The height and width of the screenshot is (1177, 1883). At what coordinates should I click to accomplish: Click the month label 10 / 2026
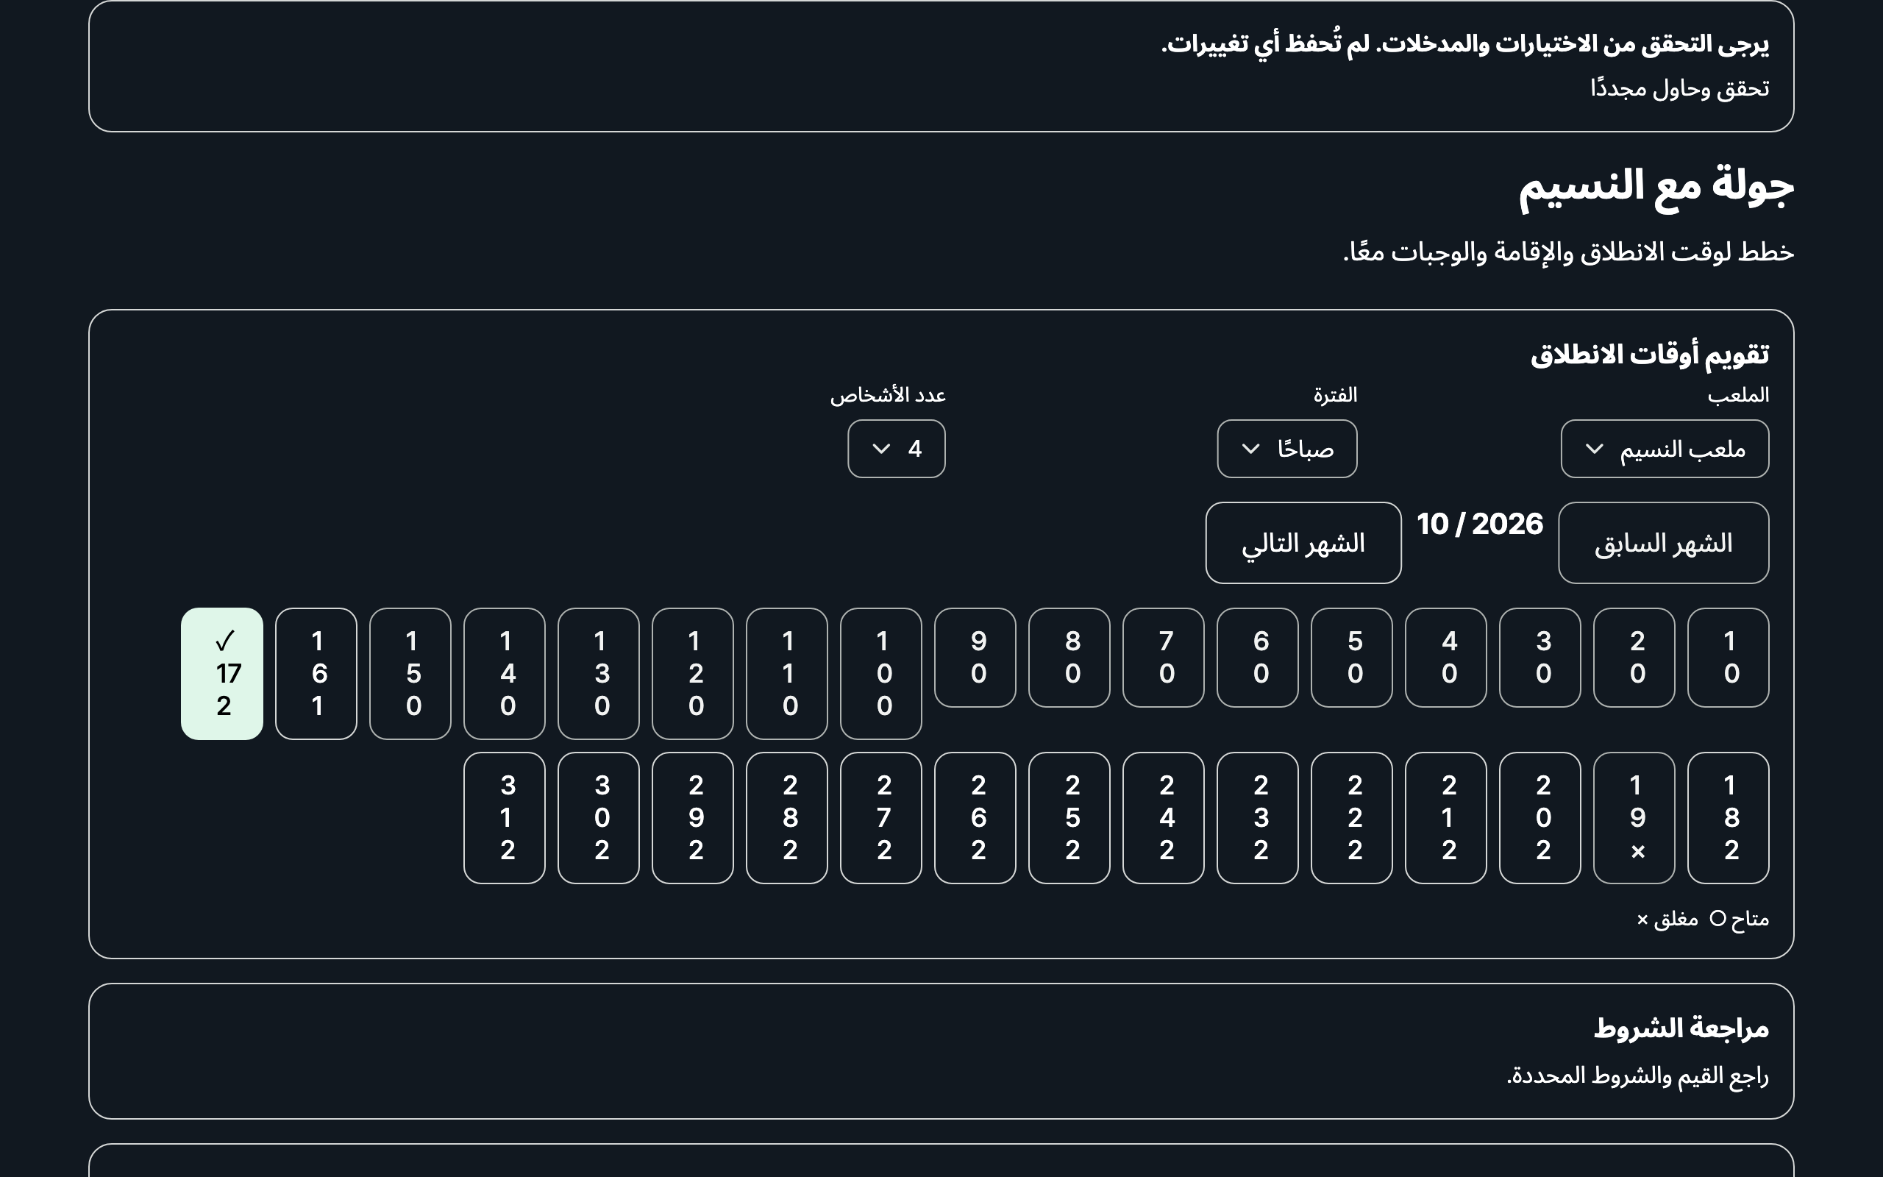(1479, 524)
